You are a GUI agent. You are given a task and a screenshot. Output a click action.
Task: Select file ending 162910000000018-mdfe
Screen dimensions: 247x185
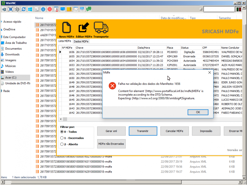76,172
